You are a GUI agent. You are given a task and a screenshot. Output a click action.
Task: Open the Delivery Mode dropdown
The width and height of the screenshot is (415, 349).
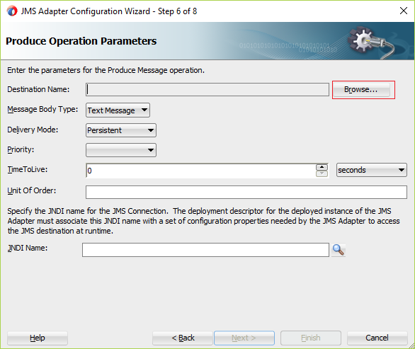click(121, 130)
